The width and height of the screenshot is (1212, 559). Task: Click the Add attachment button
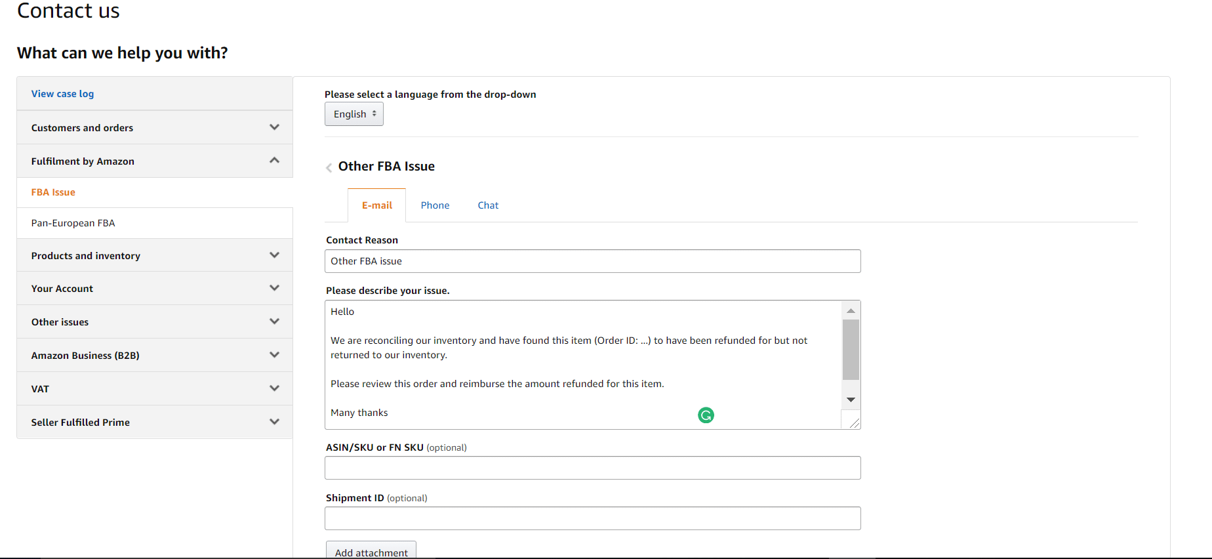coord(371,550)
